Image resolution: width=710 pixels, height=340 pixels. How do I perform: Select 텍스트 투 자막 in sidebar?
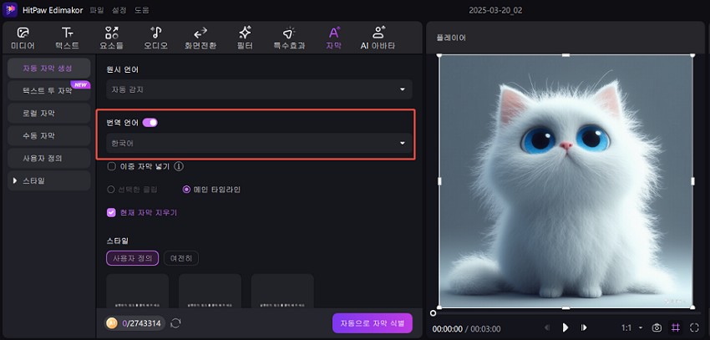[x=49, y=90]
